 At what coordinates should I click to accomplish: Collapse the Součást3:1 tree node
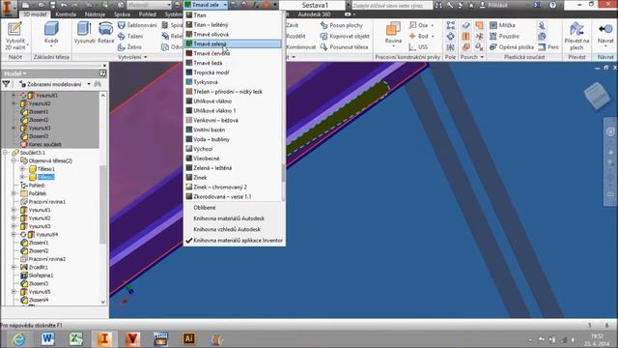click(6, 153)
